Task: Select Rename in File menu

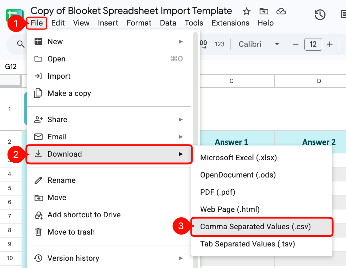Action: coord(109,180)
